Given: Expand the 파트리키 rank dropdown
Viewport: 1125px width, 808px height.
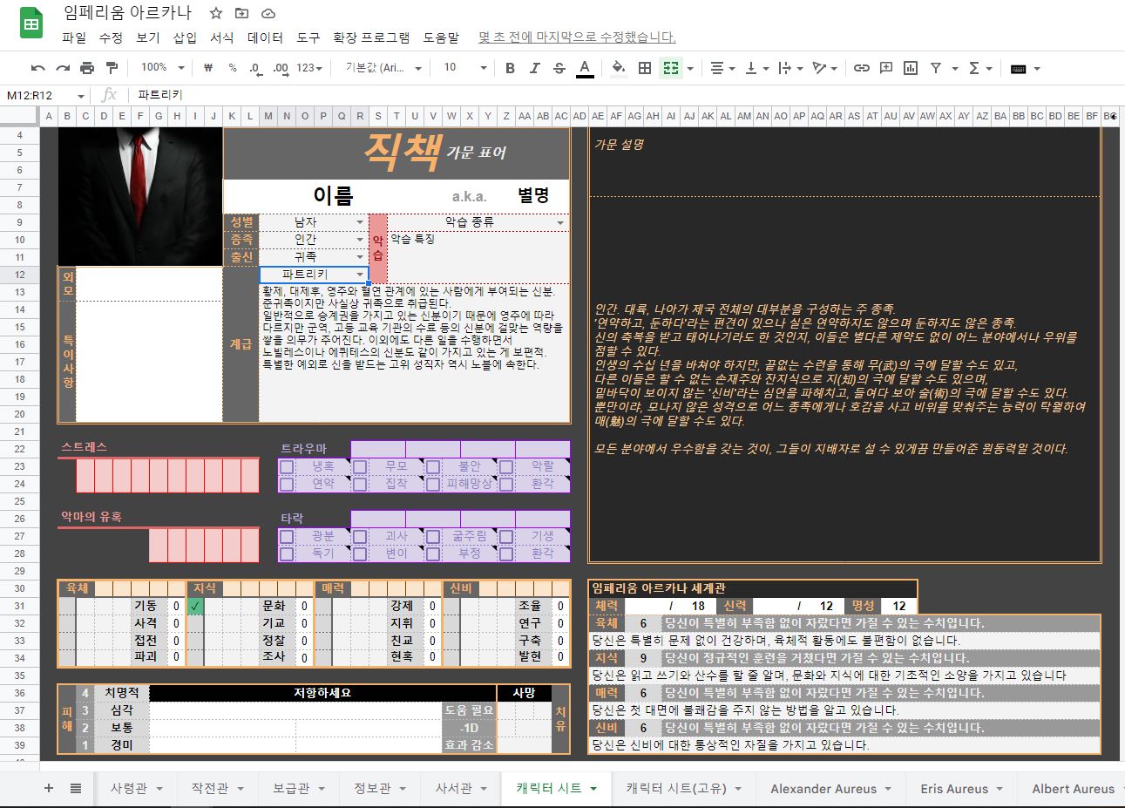Looking at the screenshot, I should [359, 275].
